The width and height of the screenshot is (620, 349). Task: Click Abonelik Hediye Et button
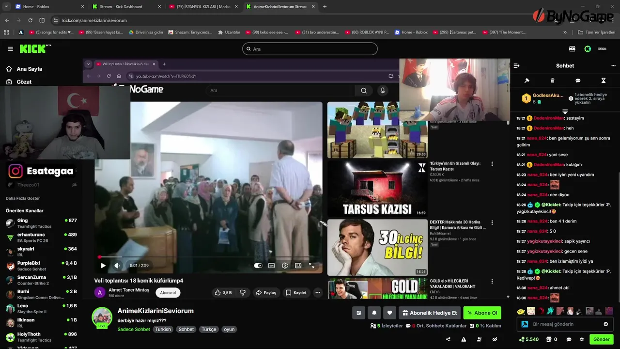pyautogui.click(x=430, y=313)
